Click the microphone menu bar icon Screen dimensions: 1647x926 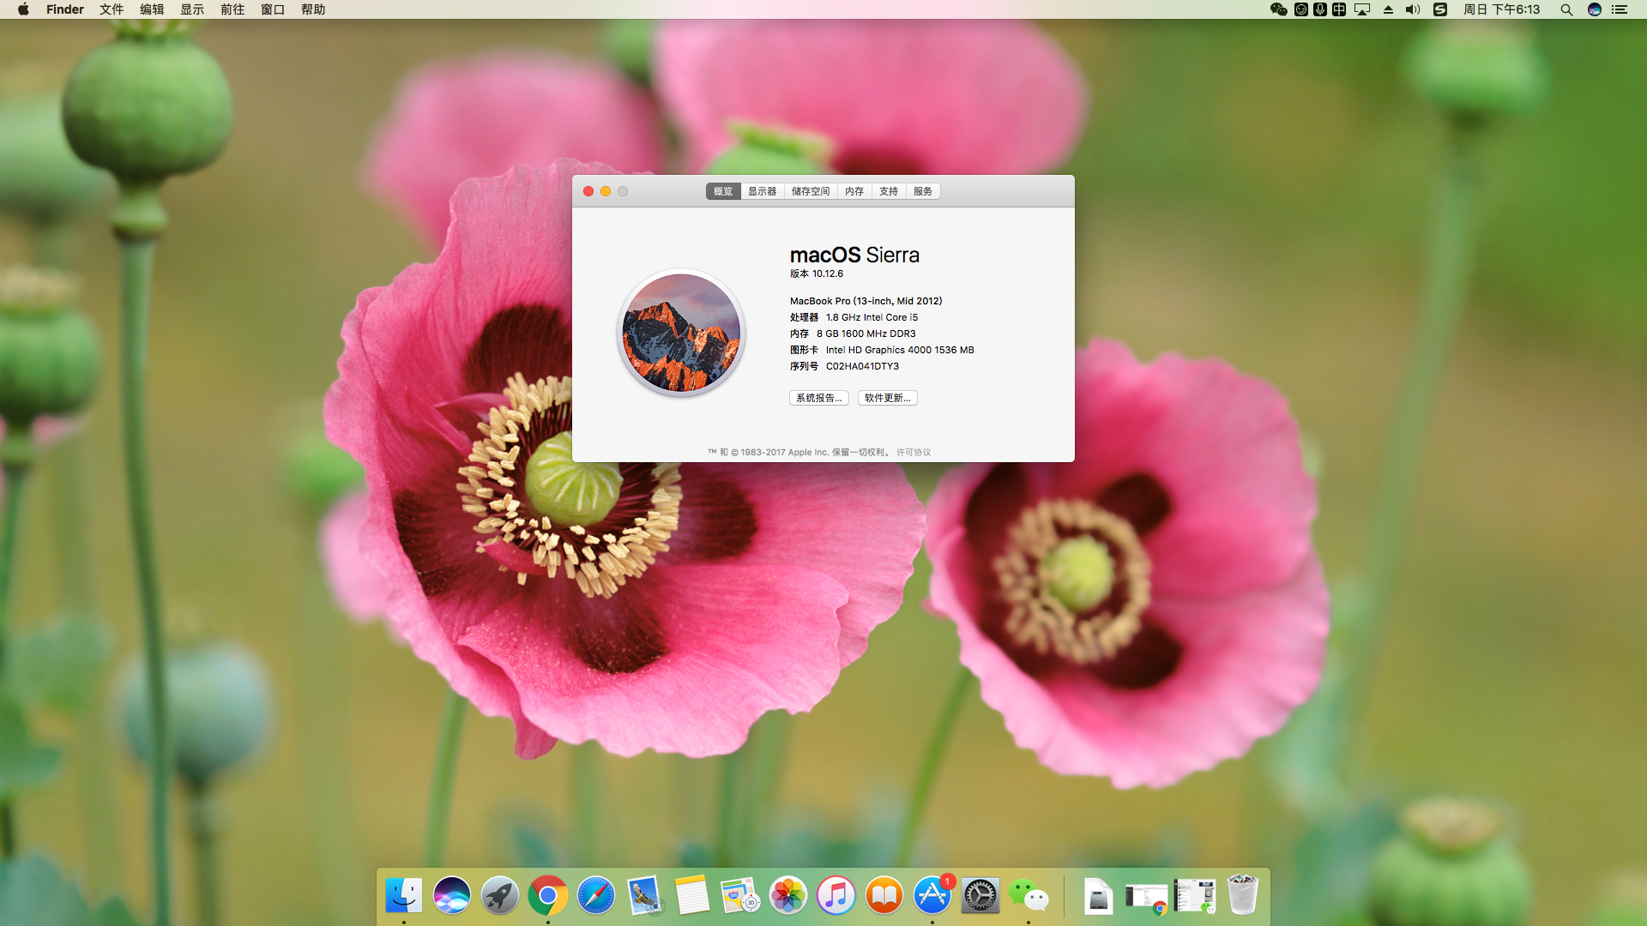(1320, 9)
